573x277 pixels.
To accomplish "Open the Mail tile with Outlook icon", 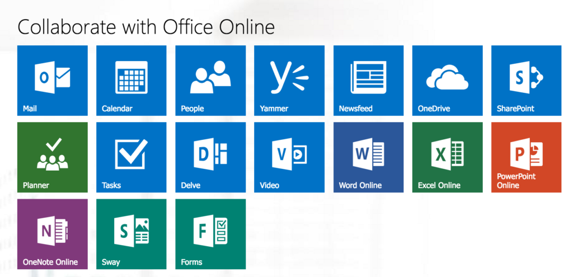I will (x=52, y=81).
